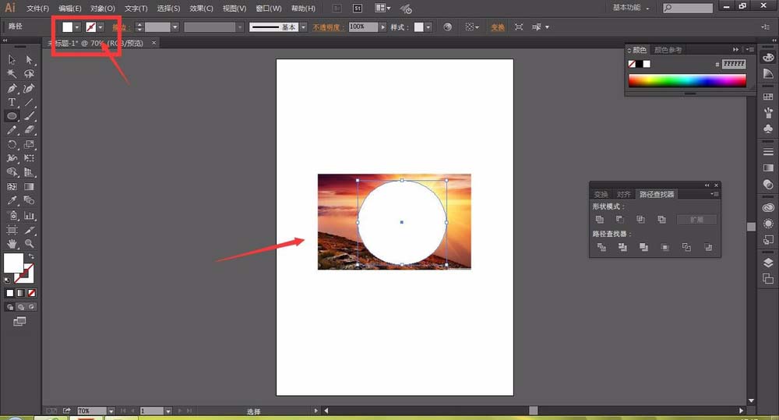Switch to the 对齐 tab
Screen dimensions: 779x420
(623, 194)
